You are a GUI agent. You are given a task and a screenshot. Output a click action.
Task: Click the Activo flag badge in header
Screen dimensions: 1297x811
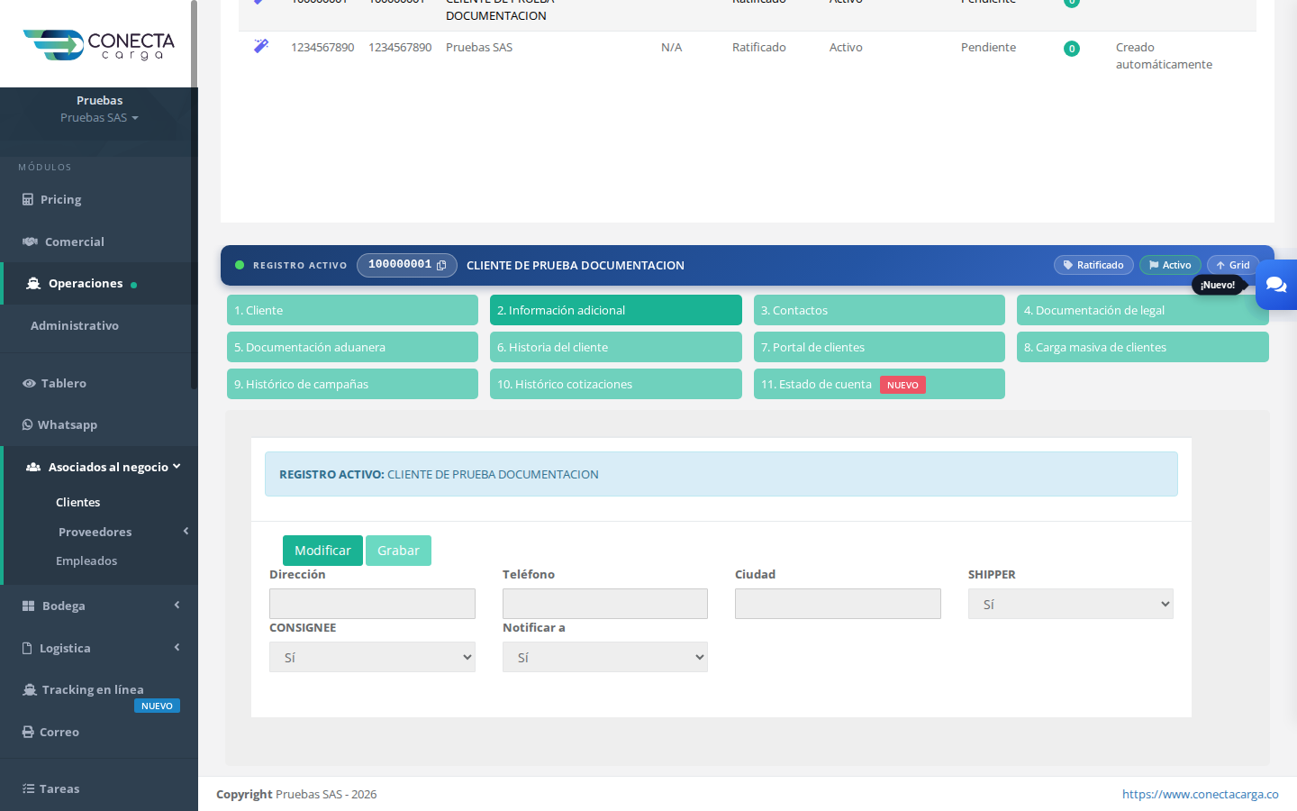pyautogui.click(x=1170, y=265)
